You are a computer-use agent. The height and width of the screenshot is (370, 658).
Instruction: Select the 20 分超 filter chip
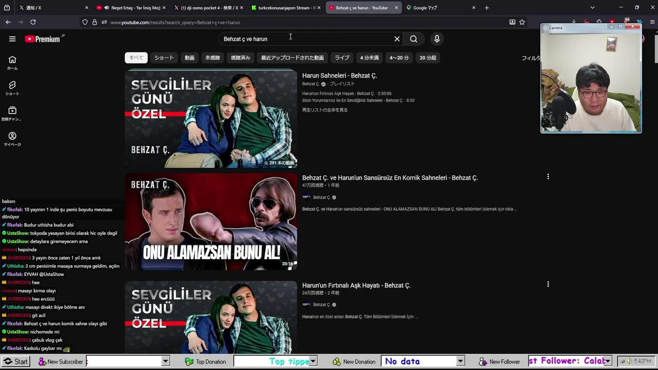428,58
